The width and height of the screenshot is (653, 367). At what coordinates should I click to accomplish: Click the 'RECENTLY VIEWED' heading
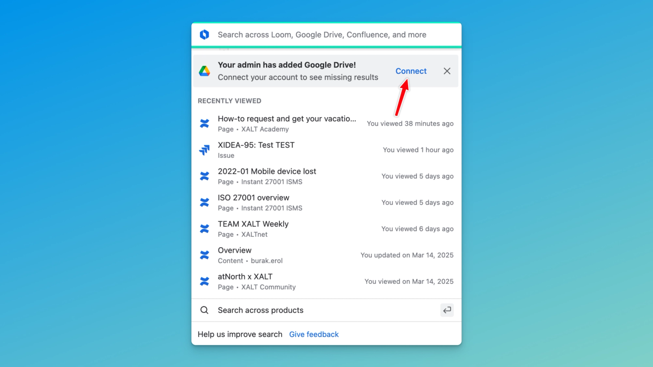click(x=230, y=101)
